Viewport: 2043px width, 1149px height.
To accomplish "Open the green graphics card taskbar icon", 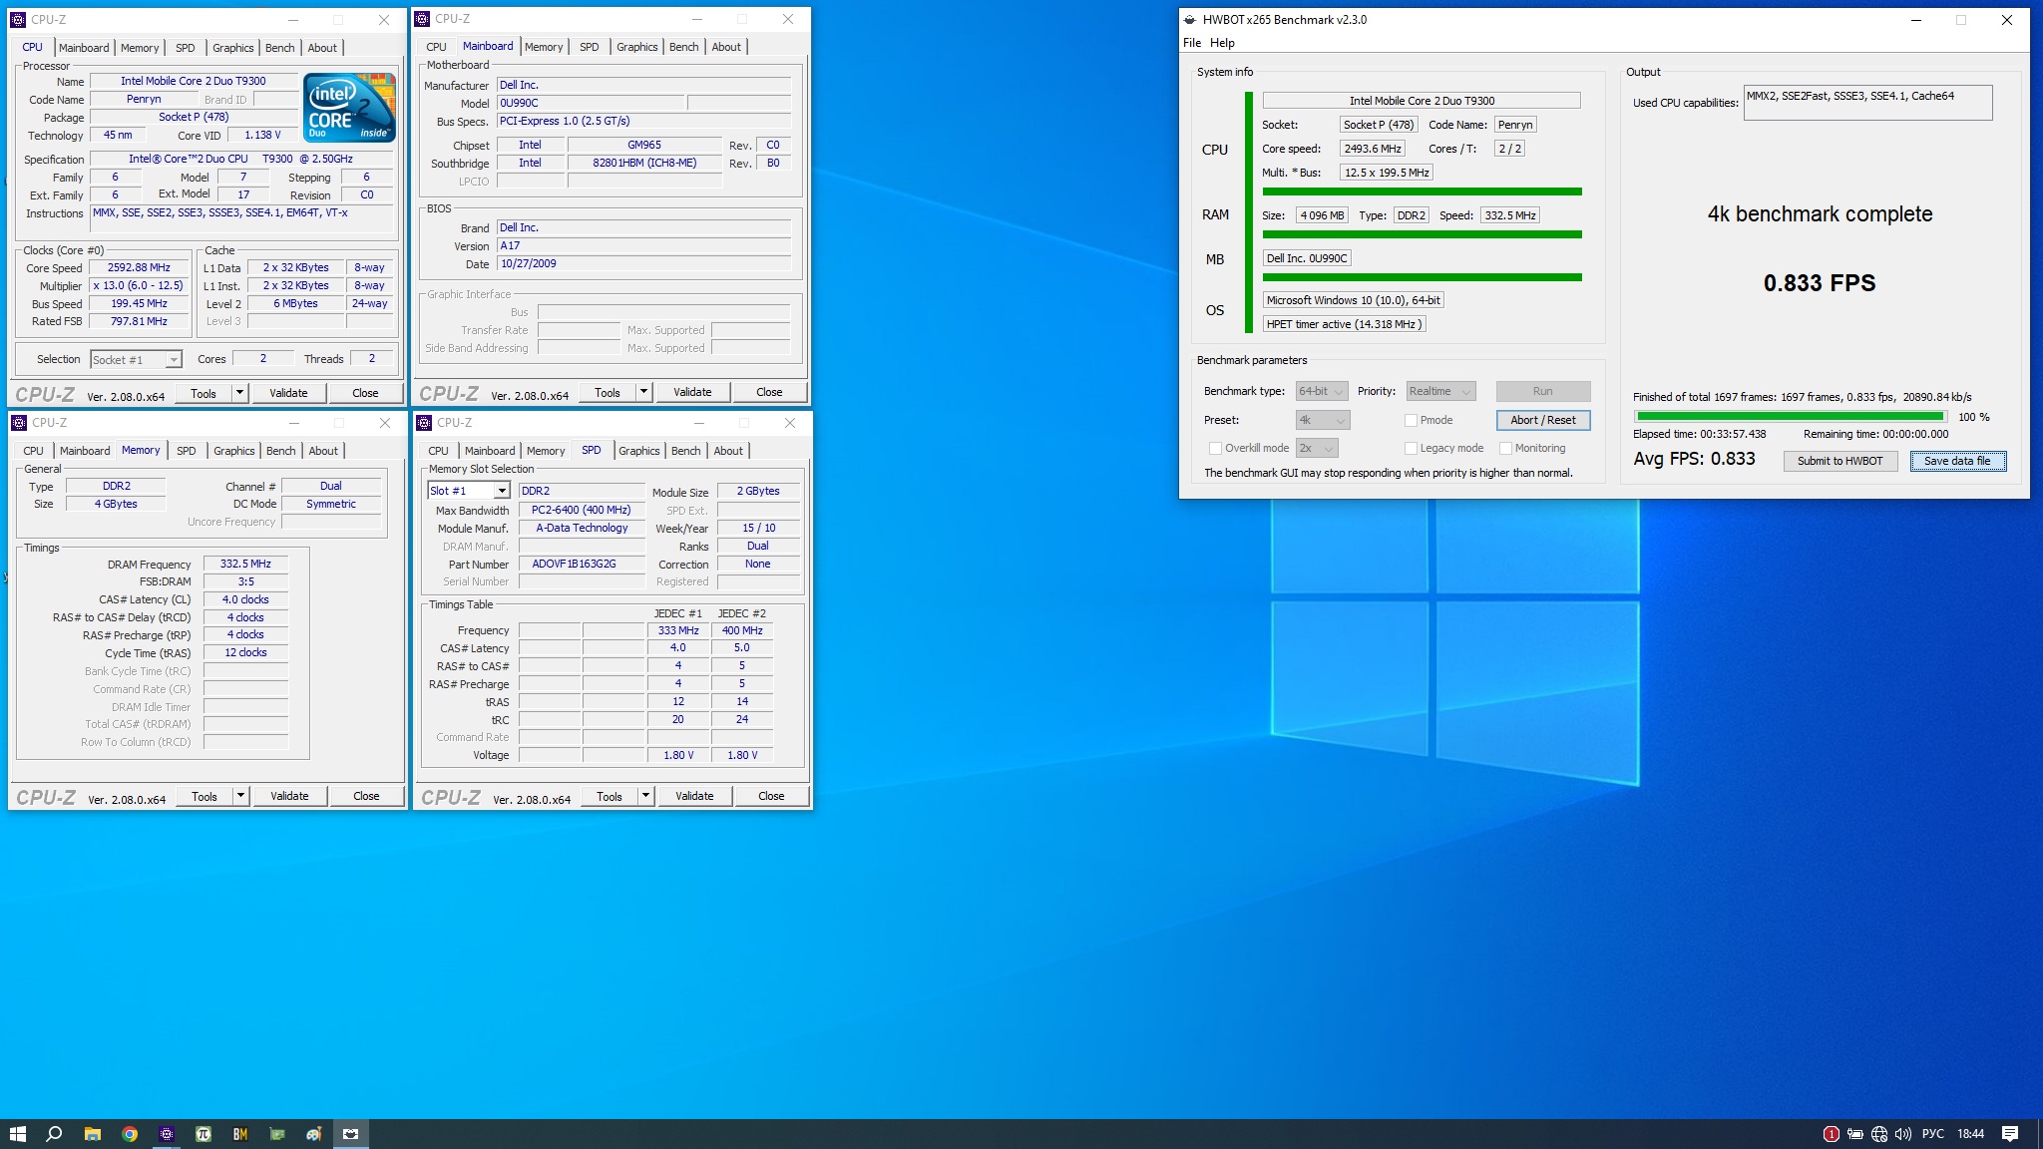I will coord(277,1134).
